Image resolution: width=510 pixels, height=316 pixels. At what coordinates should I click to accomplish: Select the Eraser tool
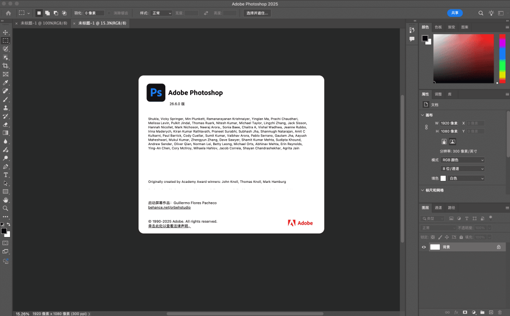click(x=5, y=125)
